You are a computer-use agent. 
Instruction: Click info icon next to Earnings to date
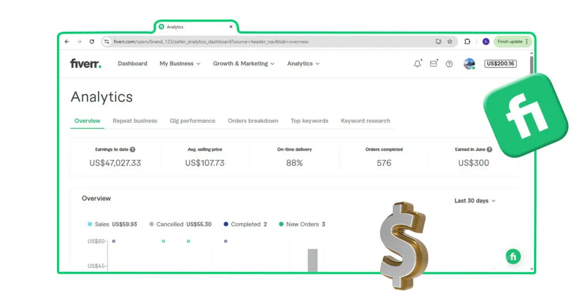pos(132,150)
